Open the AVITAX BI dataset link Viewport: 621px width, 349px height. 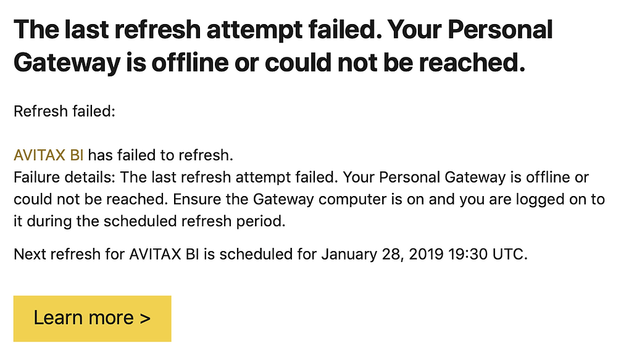[x=48, y=155]
